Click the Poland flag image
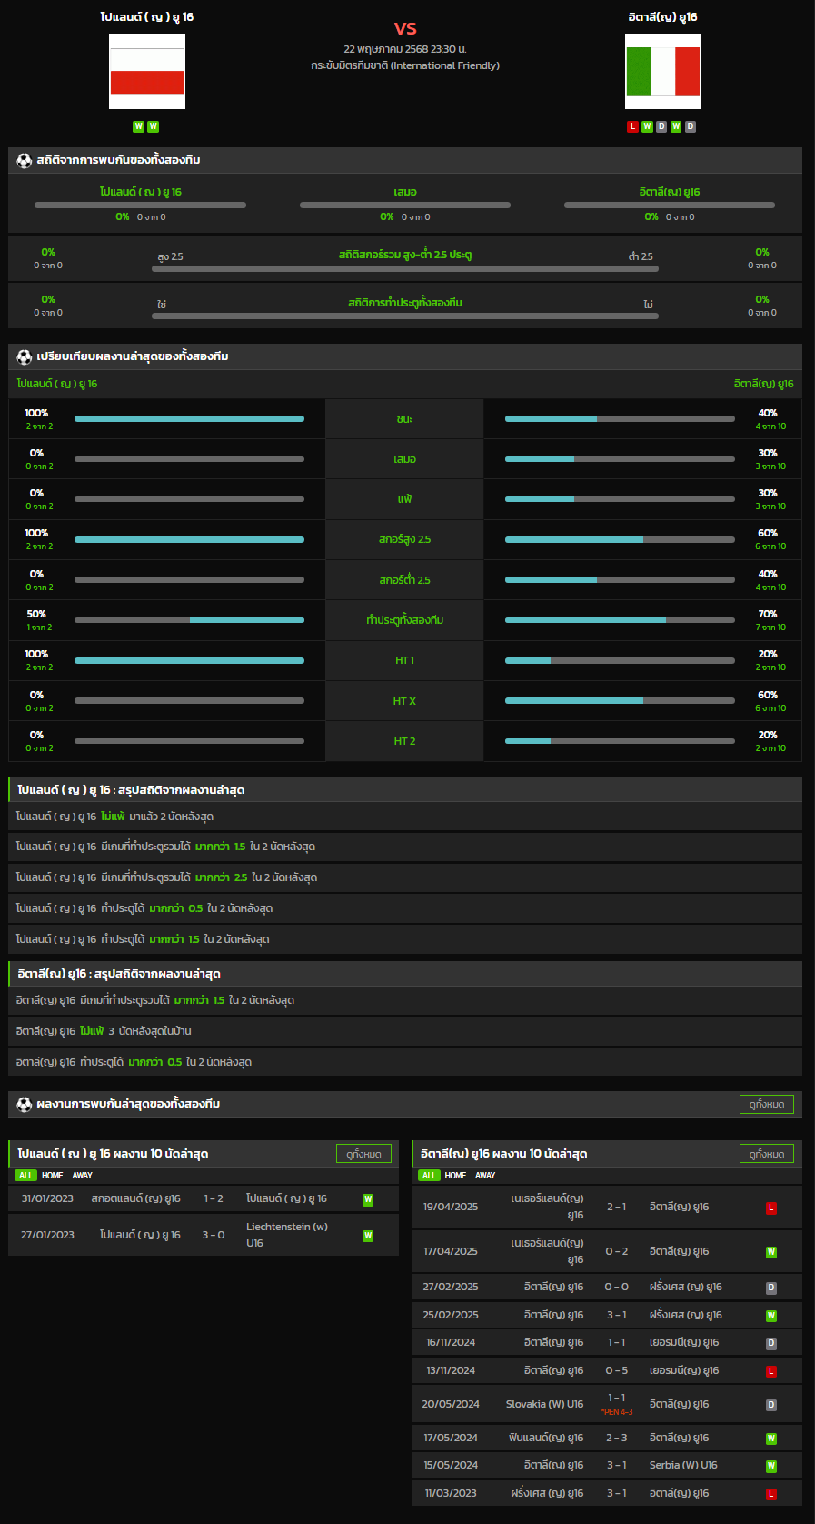815x1524 pixels. pyautogui.click(x=147, y=72)
